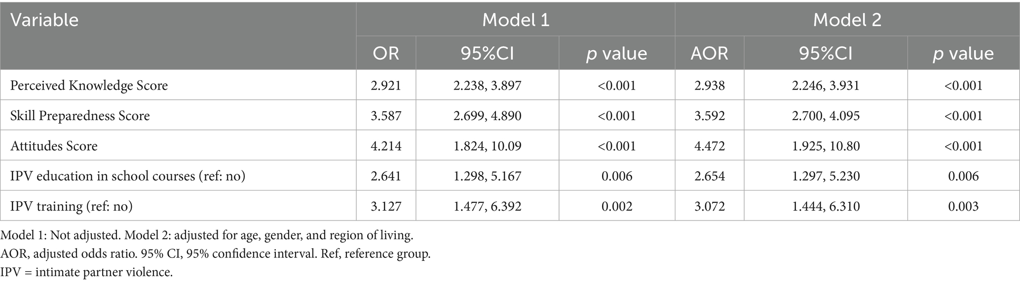Select the Model 2 header cell
Viewport: 1020px width, 283px height.
(x=847, y=20)
